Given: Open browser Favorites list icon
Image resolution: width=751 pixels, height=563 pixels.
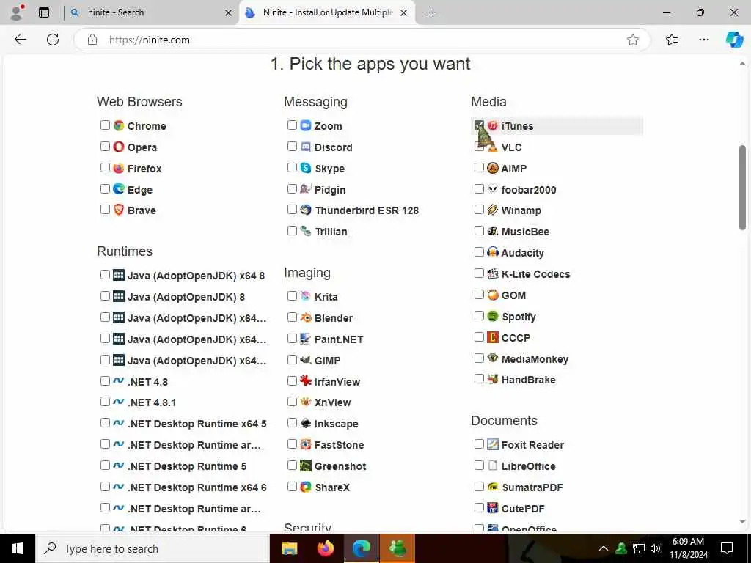Looking at the screenshot, I should click(x=672, y=40).
